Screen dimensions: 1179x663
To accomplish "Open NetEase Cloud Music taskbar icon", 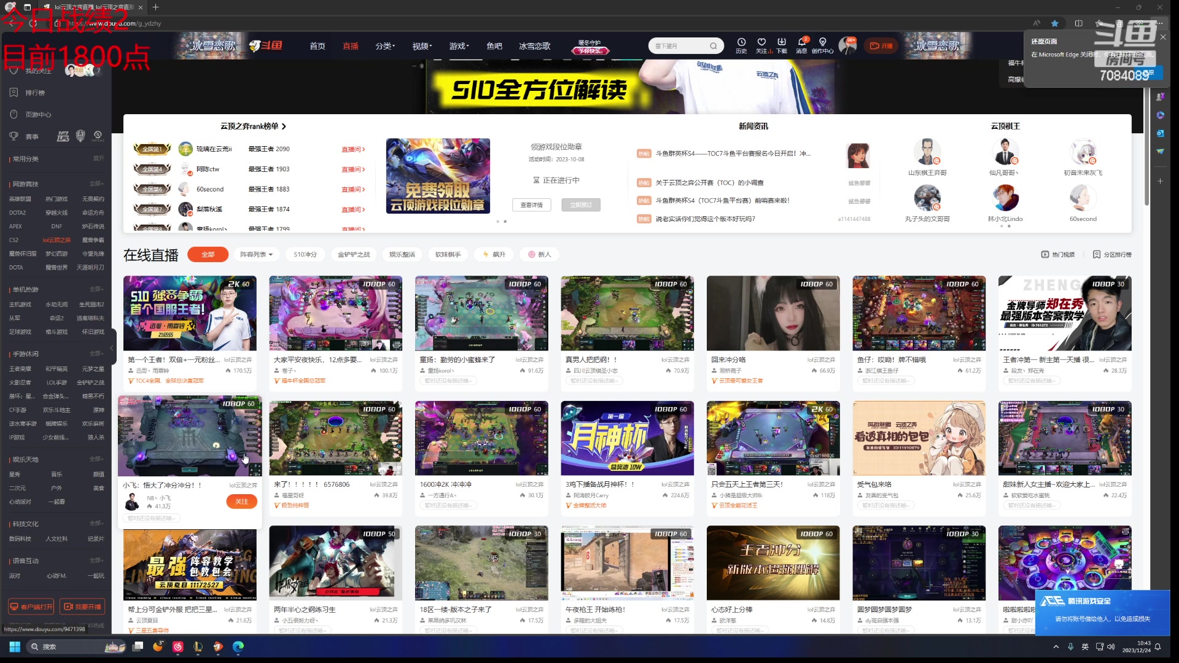I will (178, 646).
